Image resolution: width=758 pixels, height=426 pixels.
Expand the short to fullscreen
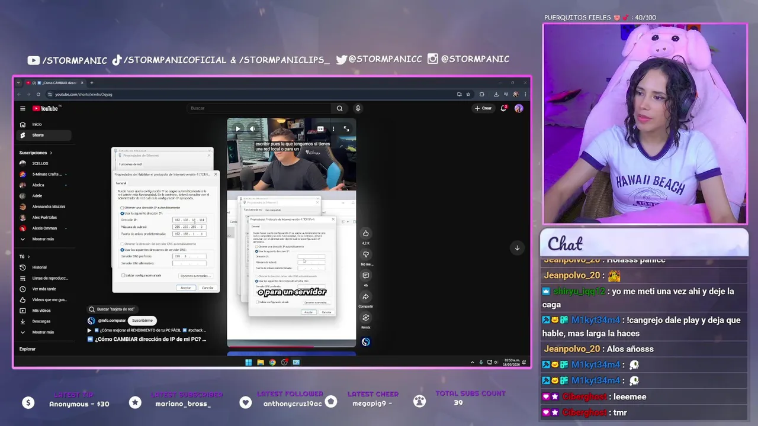pyautogui.click(x=346, y=129)
